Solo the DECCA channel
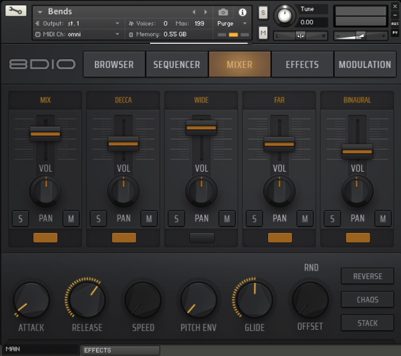The height and width of the screenshot is (356, 401). click(98, 218)
